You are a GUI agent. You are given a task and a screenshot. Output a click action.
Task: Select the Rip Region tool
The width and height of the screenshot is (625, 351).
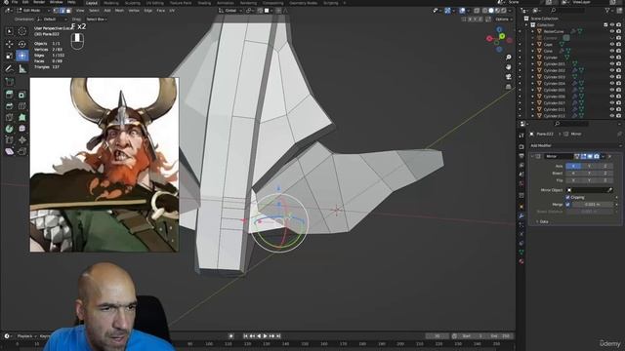21,151
